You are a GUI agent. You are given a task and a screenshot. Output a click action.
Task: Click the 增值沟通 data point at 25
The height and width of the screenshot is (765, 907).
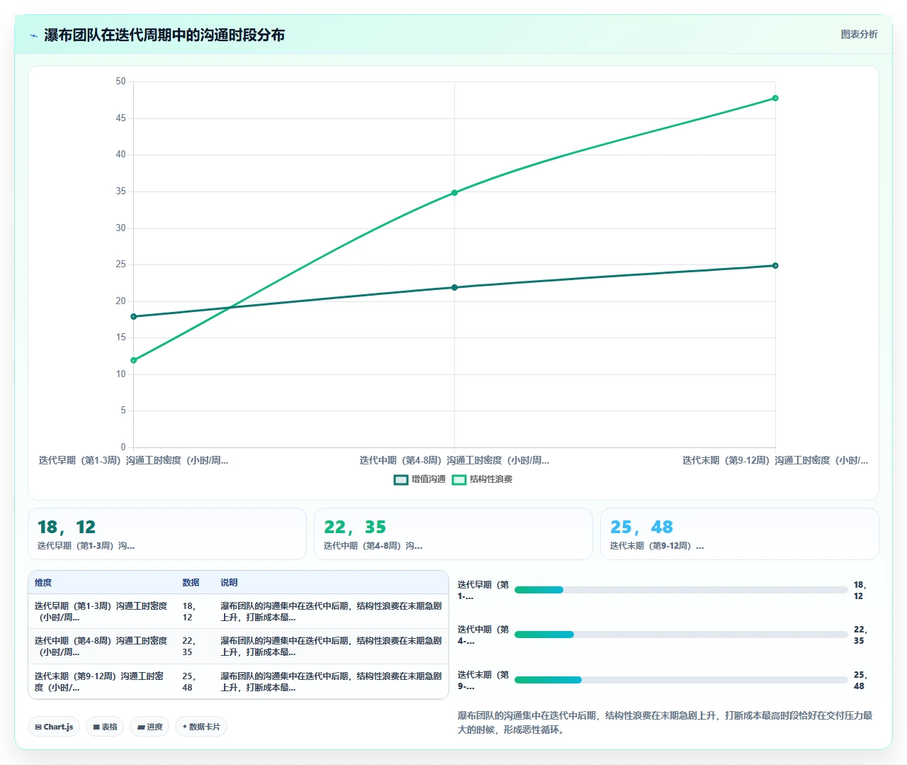[x=775, y=266]
